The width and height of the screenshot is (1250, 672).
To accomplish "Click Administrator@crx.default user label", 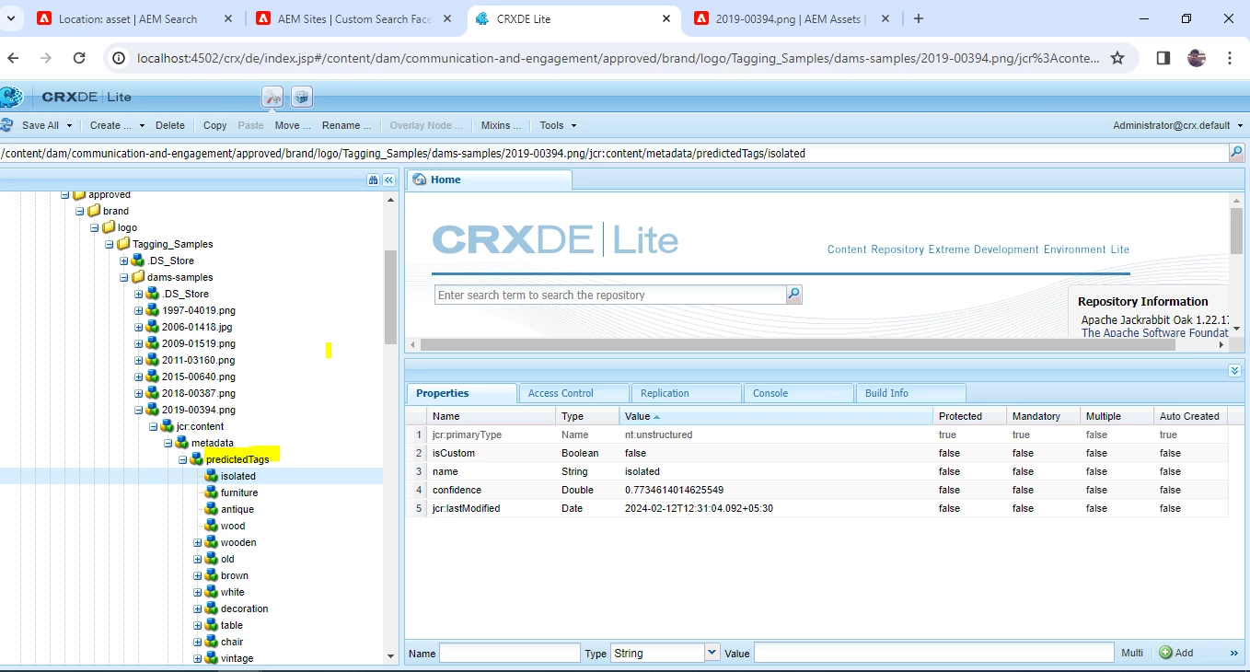I will (1171, 125).
